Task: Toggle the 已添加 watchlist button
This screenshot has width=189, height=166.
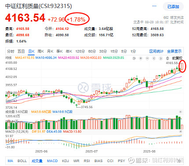Action: pyautogui.click(x=173, y=7)
